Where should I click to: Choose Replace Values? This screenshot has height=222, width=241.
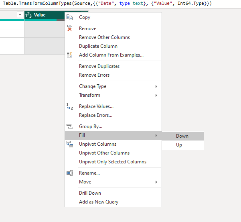(113, 106)
